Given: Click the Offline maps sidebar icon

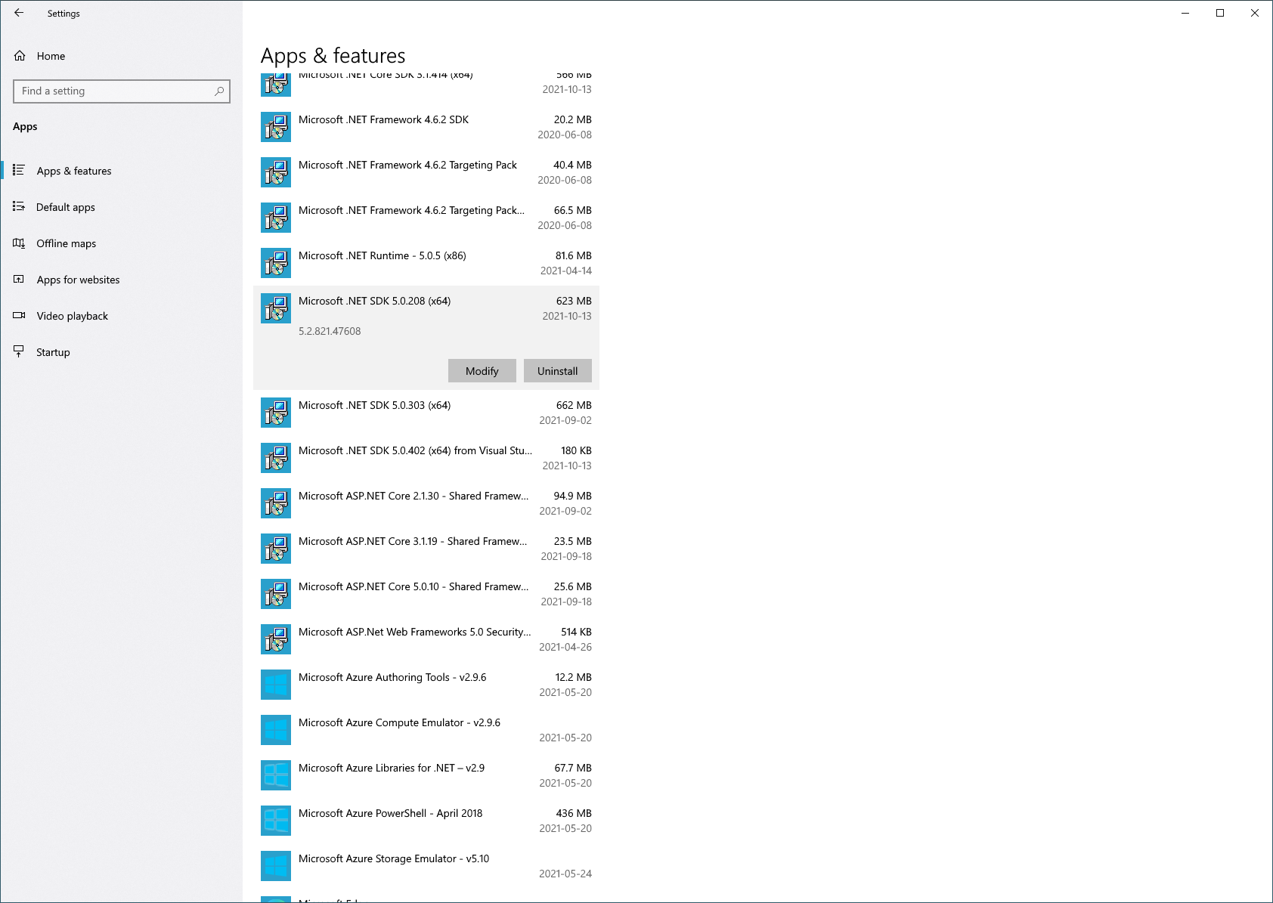Looking at the screenshot, I should [19, 243].
